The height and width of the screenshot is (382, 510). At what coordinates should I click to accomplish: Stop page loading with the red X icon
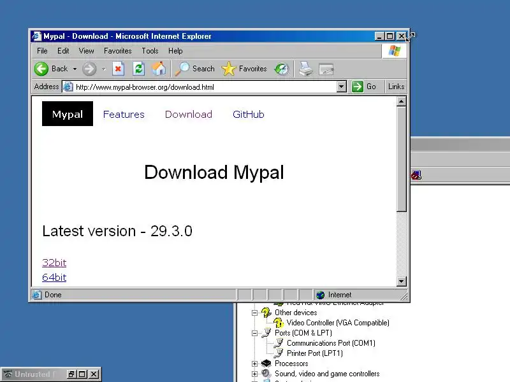point(118,69)
